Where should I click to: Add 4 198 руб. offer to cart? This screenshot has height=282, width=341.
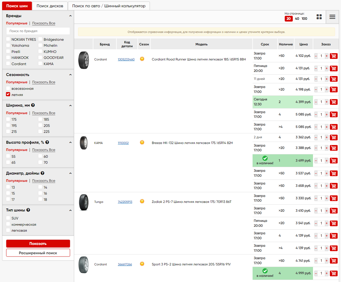pos(334,90)
